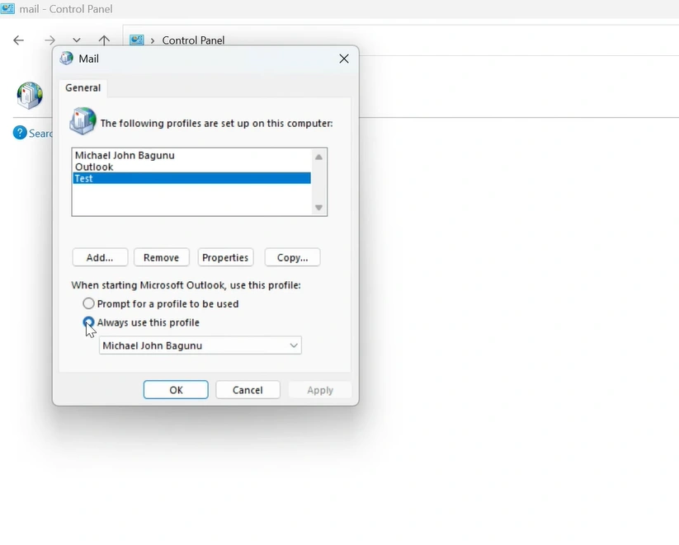Click the Add... button

tap(100, 257)
